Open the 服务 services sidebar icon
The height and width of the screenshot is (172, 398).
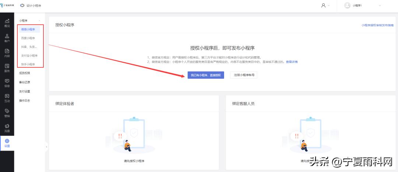point(7,68)
